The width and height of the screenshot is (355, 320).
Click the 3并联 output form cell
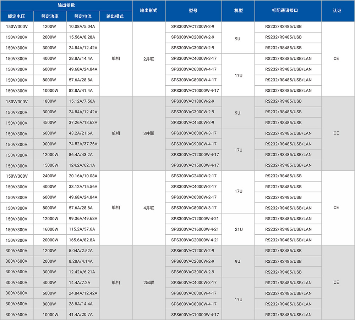coord(149,133)
